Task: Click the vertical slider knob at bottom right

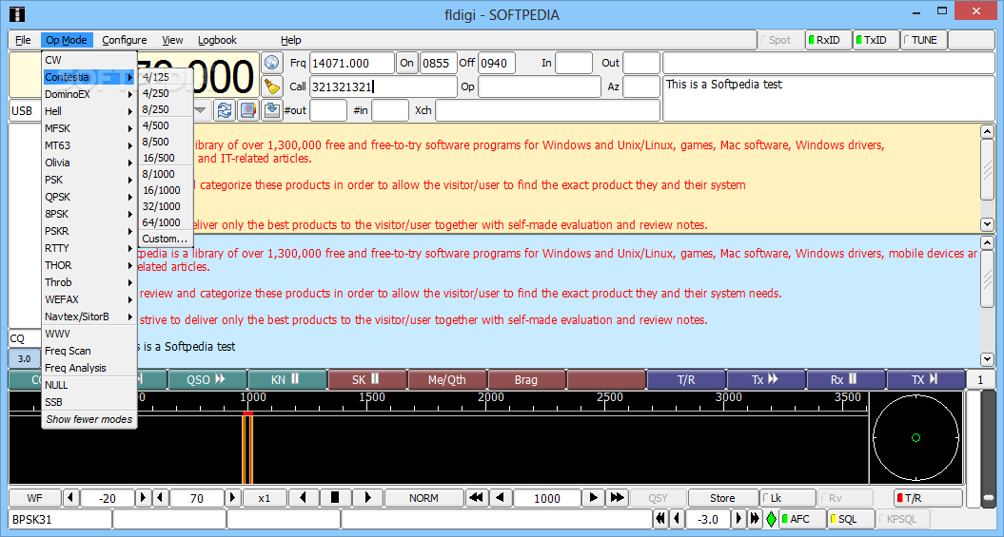Action: click(990, 497)
